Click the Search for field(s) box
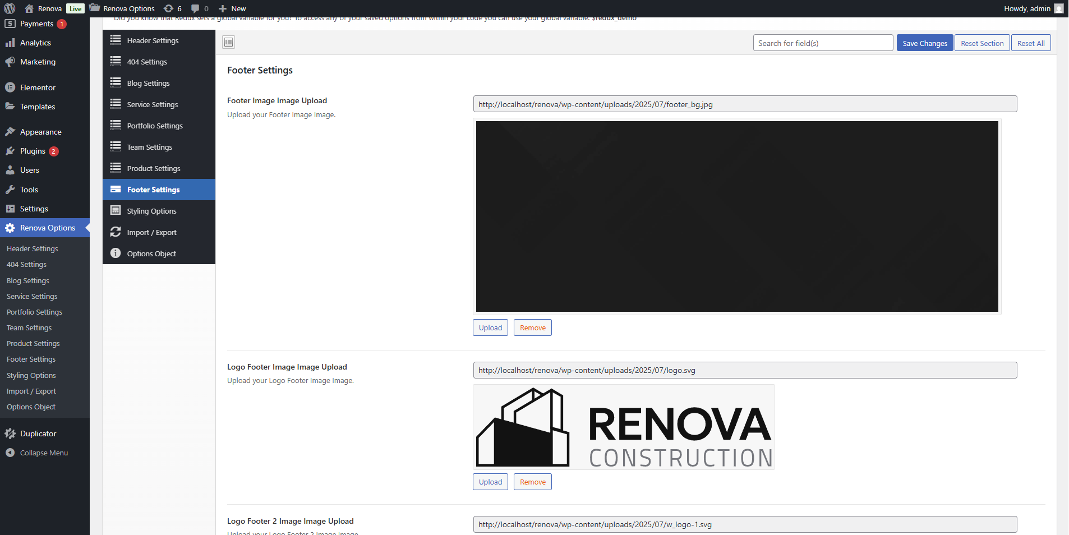1069x535 pixels. (x=822, y=43)
